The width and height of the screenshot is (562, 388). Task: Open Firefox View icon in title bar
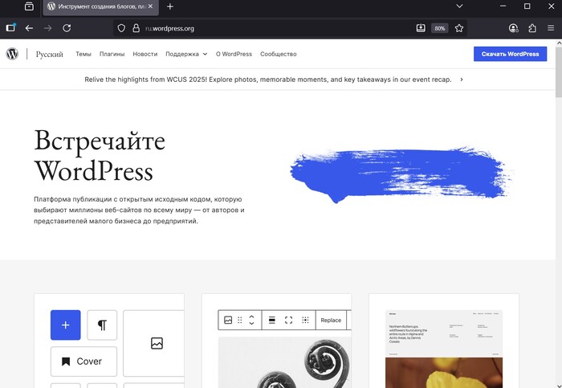tap(30, 6)
